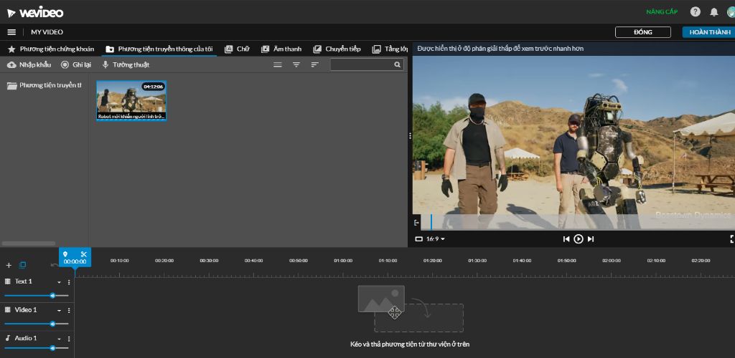Viewport: 735px width, 358px height.
Task: Split clip with the scissors icon
Action: 84,254
